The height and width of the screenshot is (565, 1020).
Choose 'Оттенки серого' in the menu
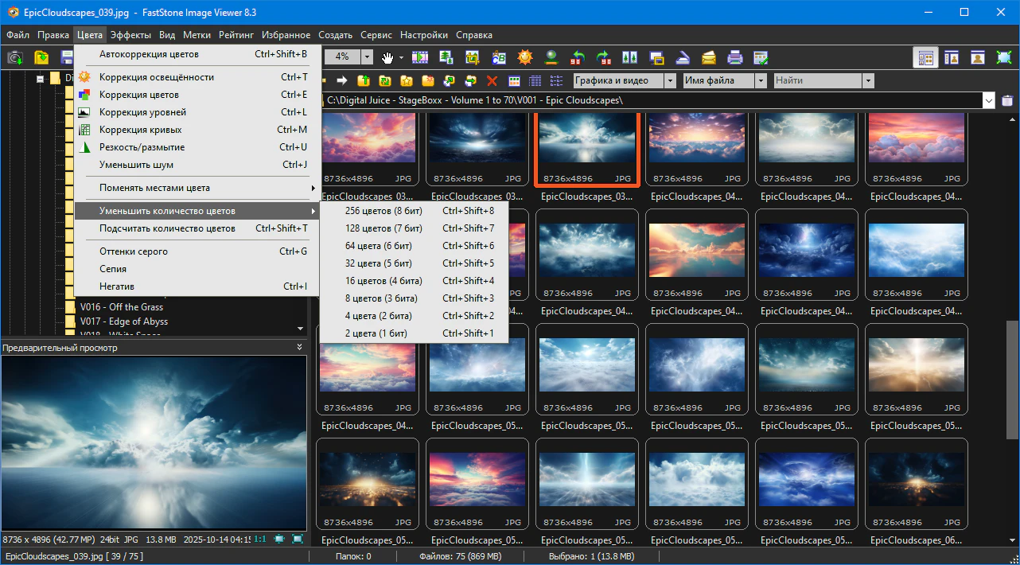[134, 251]
